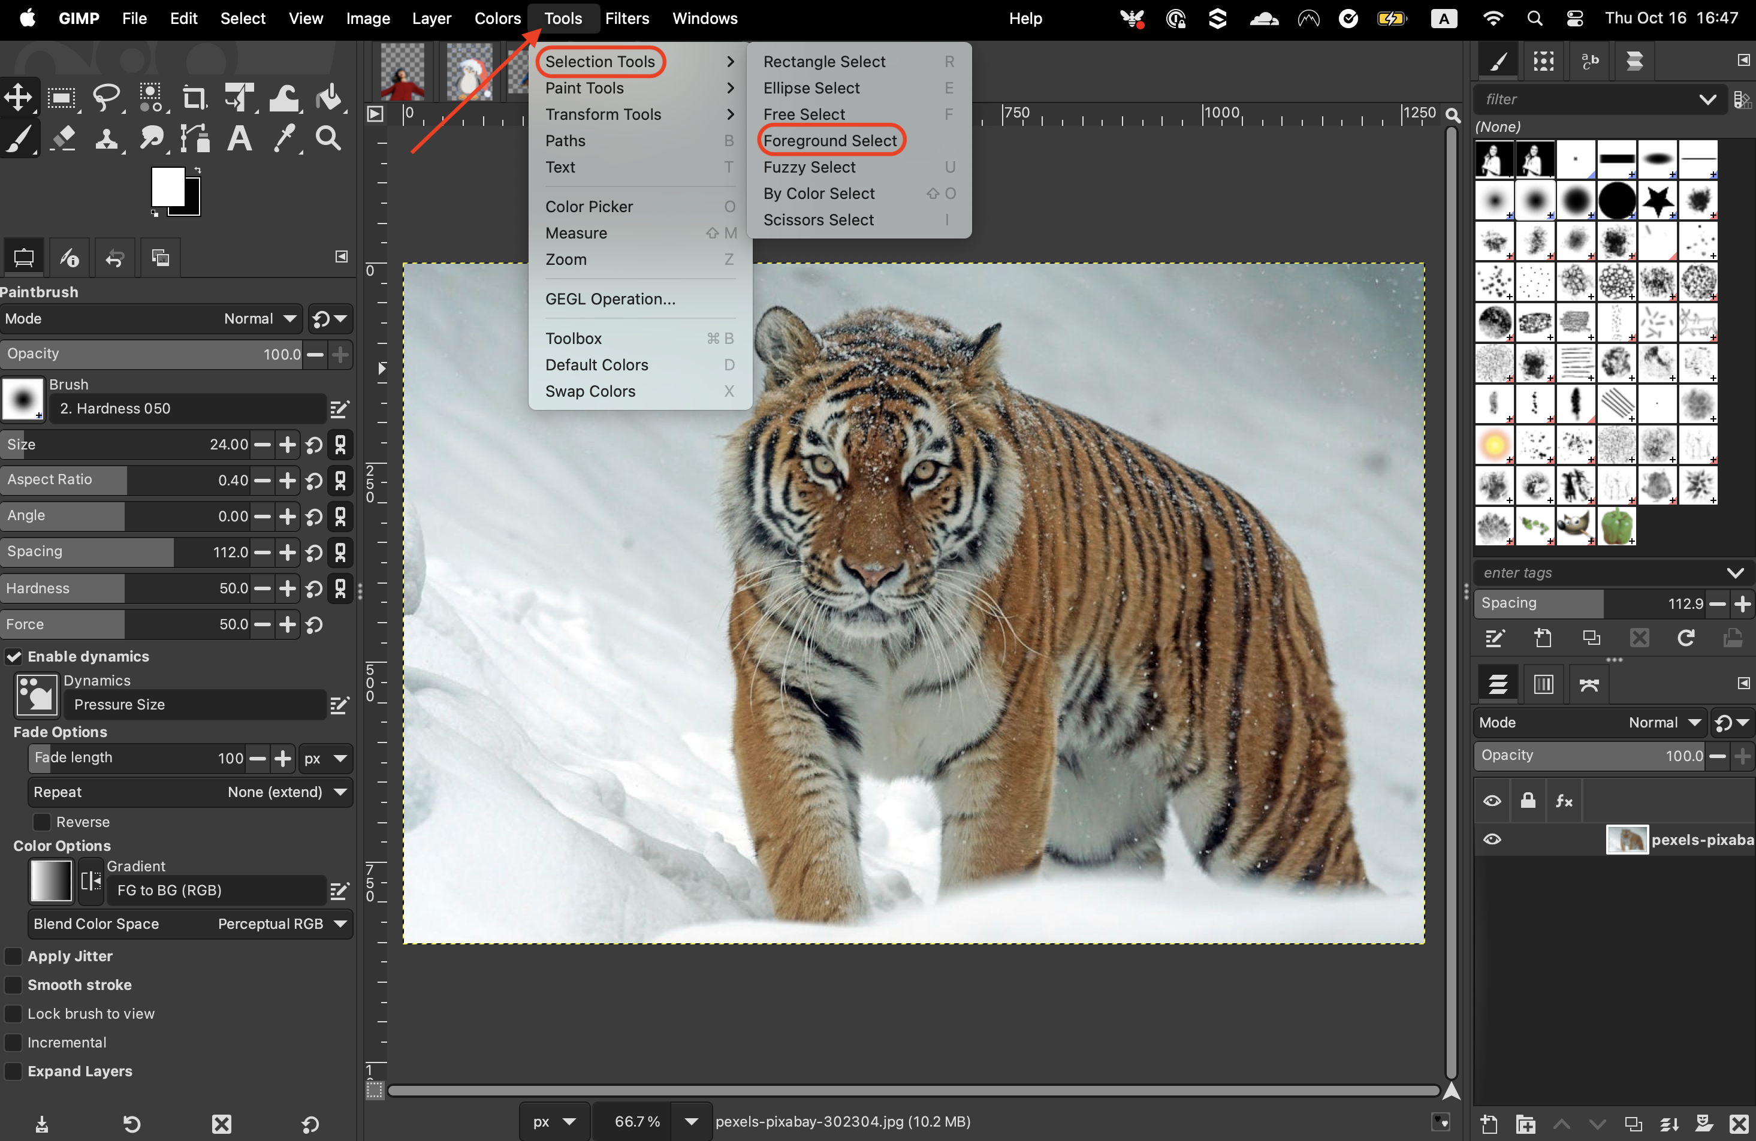The height and width of the screenshot is (1141, 1756).
Task: Select the Free Select lasso tool
Action: (x=106, y=97)
